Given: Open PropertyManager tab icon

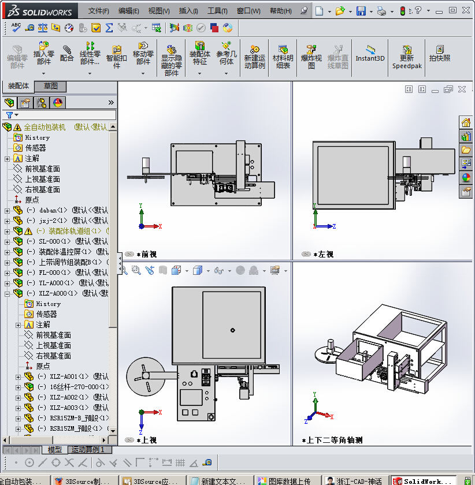Looking at the screenshot, I should pyautogui.click(x=25, y=102).
